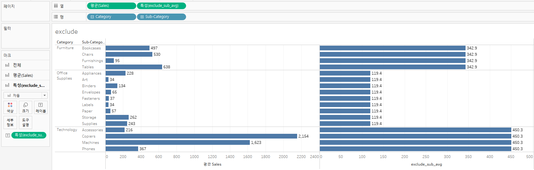Viewport: 534px width, 170px height.
Task: Select the Accessories row label
Action: [92, 130]
